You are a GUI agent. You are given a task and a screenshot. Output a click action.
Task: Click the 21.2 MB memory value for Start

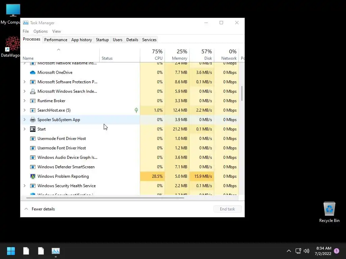[177, 129]
